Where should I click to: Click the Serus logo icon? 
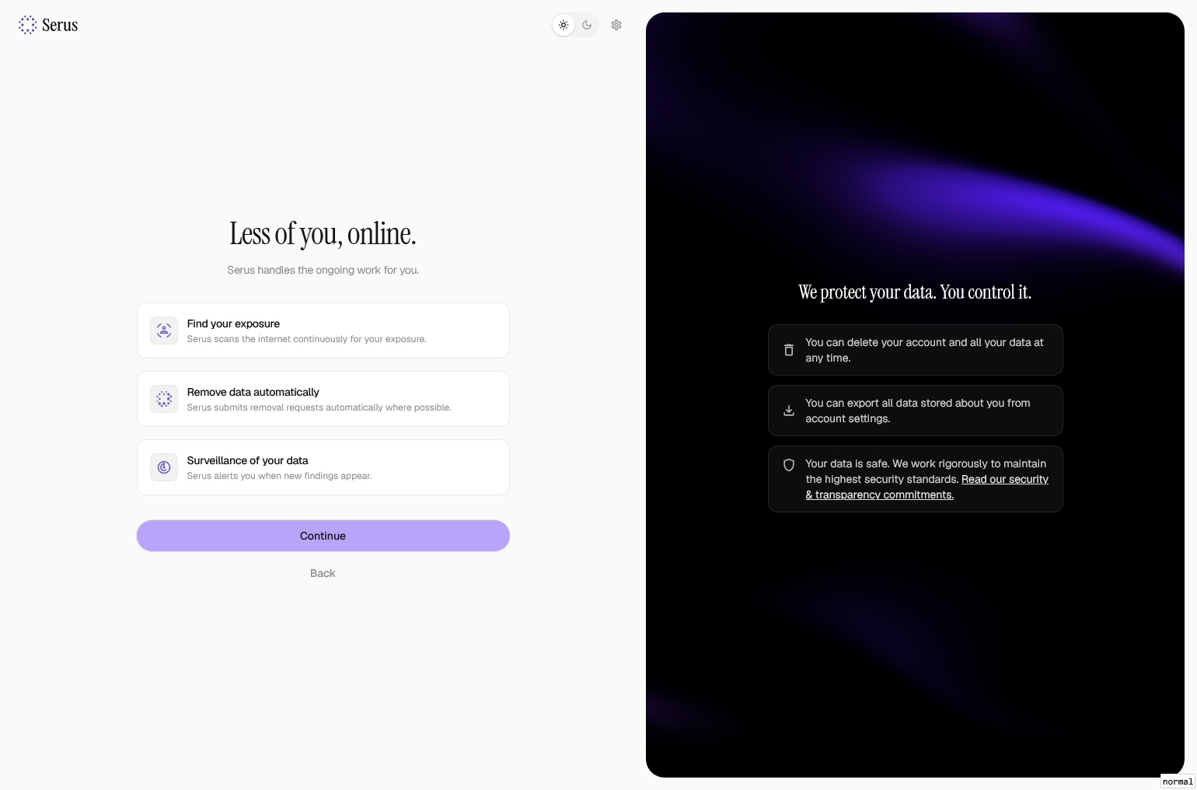(x=27, y=25)
